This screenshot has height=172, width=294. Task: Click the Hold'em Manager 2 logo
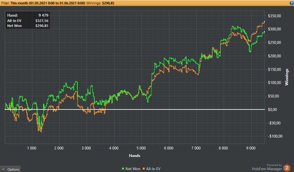(286, 168)
